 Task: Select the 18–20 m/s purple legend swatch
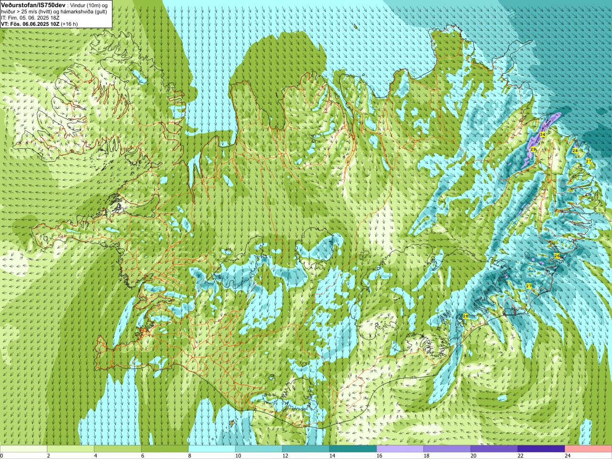[447, 449]
